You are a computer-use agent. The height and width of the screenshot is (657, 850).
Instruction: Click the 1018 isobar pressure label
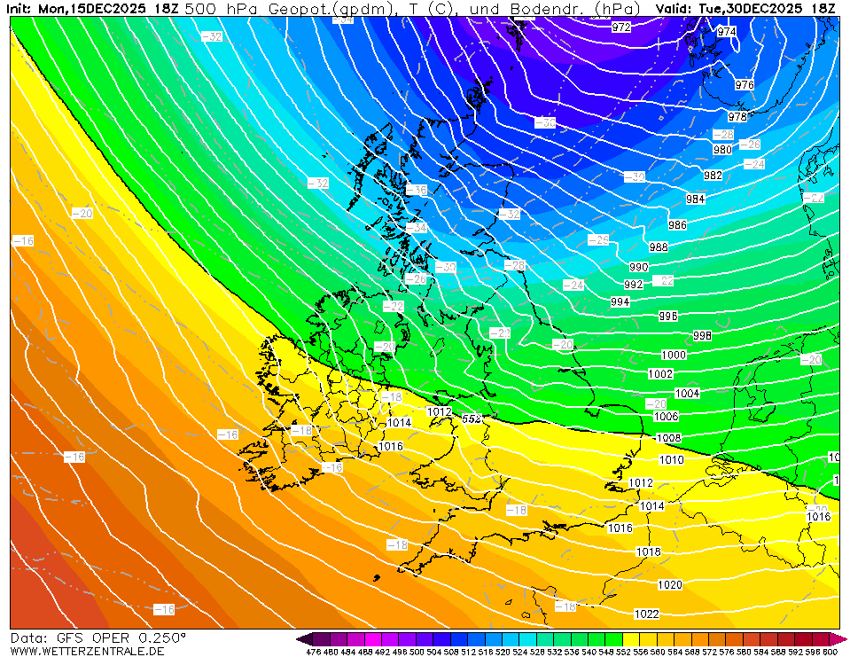pyautogui.click(x=648, y=551)
